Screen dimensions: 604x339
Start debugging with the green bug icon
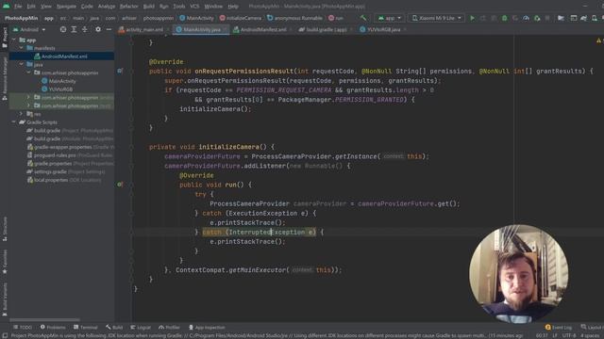pos(504,18)
